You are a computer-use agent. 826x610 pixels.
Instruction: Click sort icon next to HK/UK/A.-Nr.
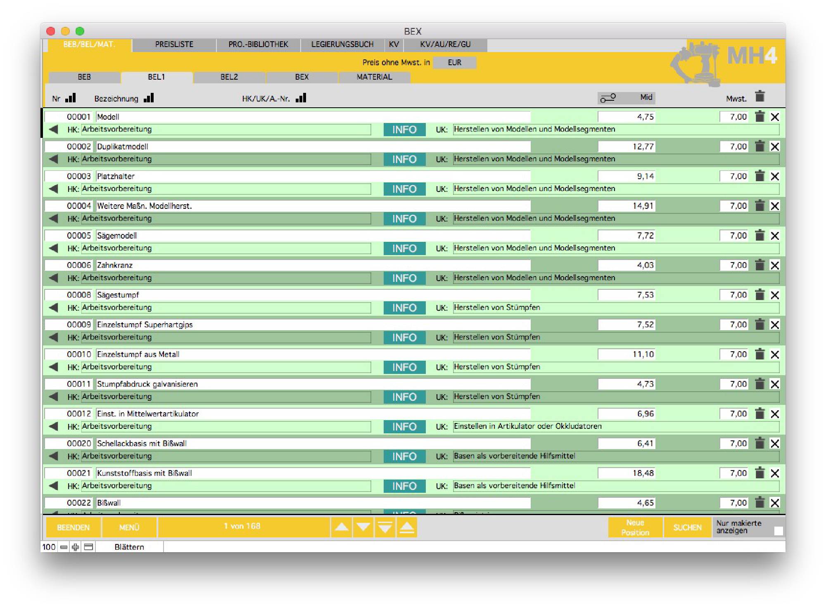301,98
